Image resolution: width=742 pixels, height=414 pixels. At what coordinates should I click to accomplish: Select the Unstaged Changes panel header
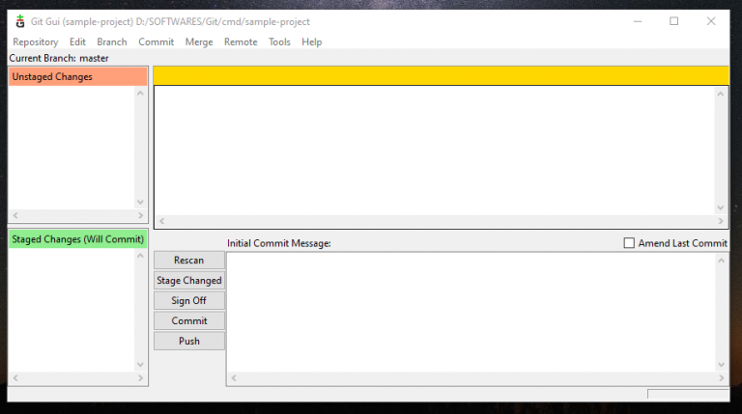pyautogui.click(x=78, y=77)
